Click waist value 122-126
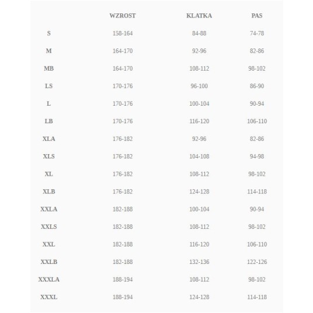Screen dimensions: 313x313 [257, 262]
